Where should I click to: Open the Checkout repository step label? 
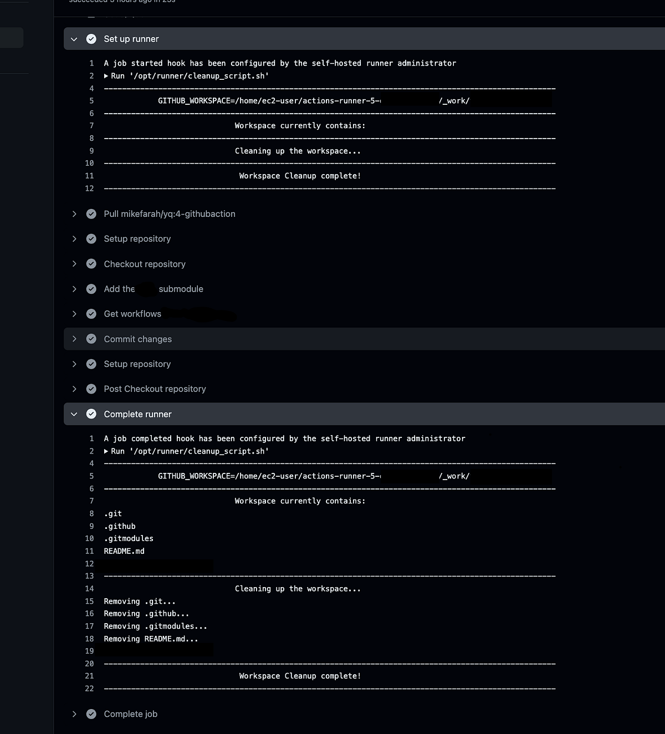click(x=144, y=263)
